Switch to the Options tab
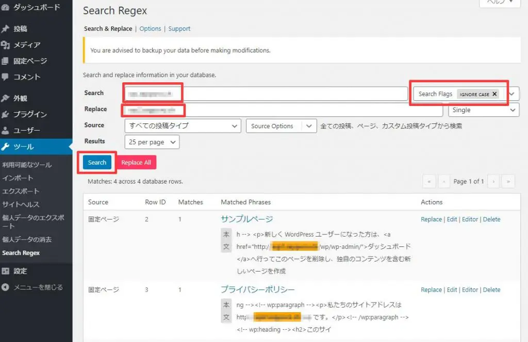Screen dimensions: 528x342 (x=150, y=29)
